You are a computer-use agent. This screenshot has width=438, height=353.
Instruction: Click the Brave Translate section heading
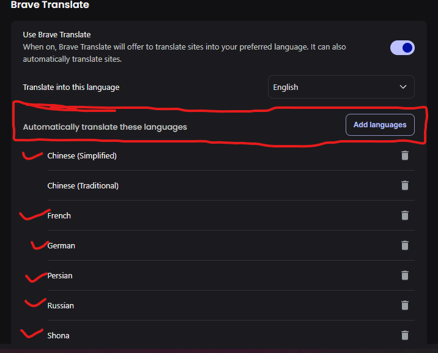[x=50, y=5]
